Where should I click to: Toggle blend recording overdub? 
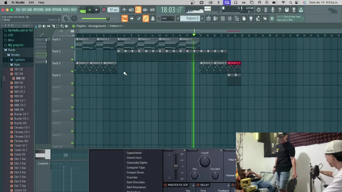click(145, 10)
